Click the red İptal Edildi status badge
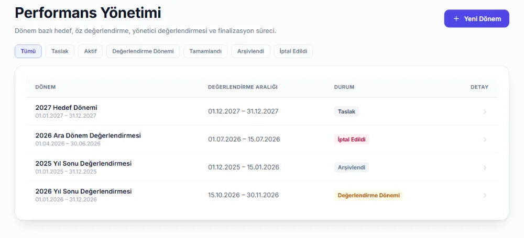The image size is (524, 238). click(x=352, y=140)
